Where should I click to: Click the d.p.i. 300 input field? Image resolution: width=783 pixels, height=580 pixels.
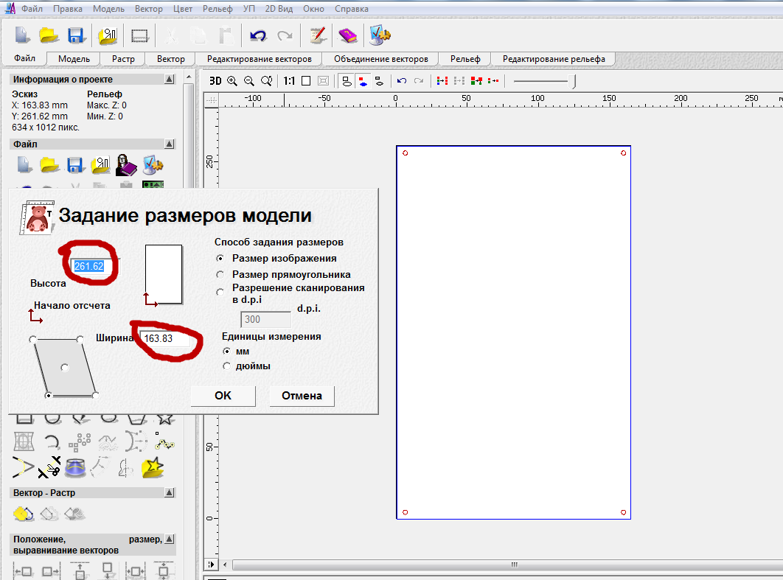[x=265, y=319]
